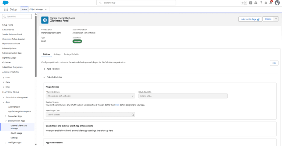Open the Notifications bell
This screenshot has width=282, height=146.
[x=271, y=2]
